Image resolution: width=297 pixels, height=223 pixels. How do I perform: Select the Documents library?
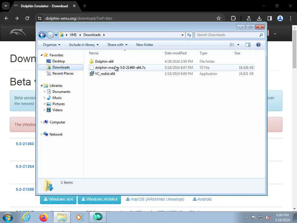pos(61,91)
